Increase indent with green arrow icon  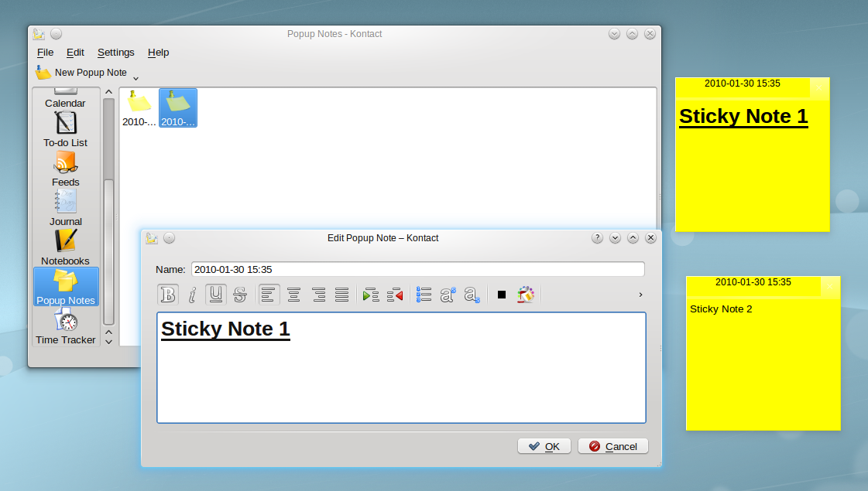pyautogui.click(x=371, y=295)
